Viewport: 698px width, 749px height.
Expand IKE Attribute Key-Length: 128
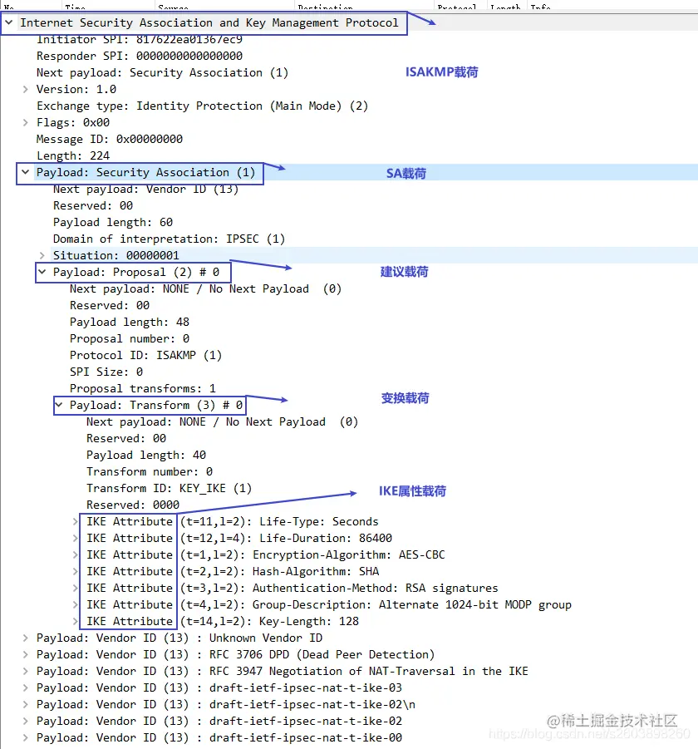[75, 622]
